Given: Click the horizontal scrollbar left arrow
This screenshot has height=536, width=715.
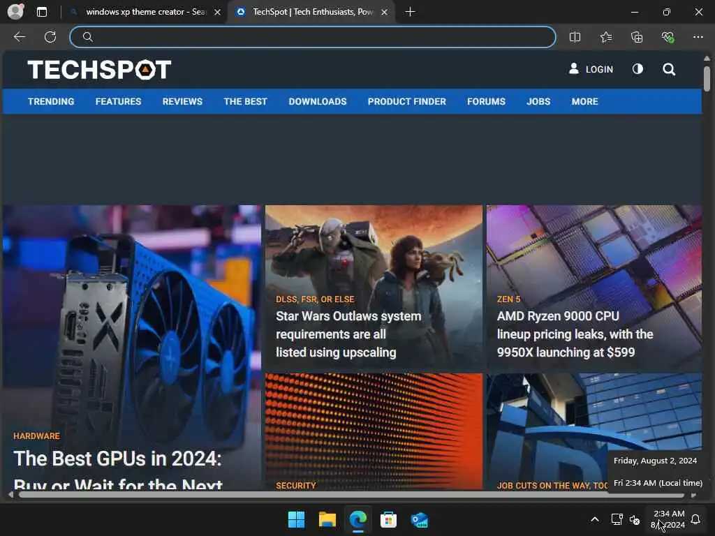Looking at the screenshot, I should (10, 495).
